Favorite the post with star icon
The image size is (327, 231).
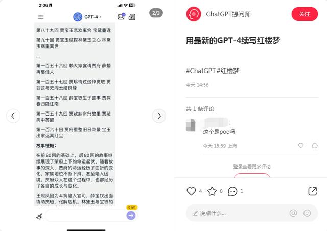tap(212, 191)
